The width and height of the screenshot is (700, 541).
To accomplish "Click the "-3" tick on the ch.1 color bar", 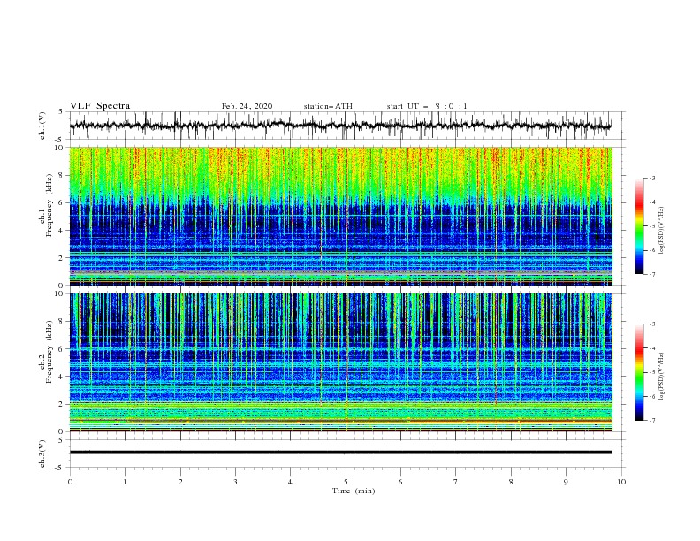I will (x=652, y=178).
